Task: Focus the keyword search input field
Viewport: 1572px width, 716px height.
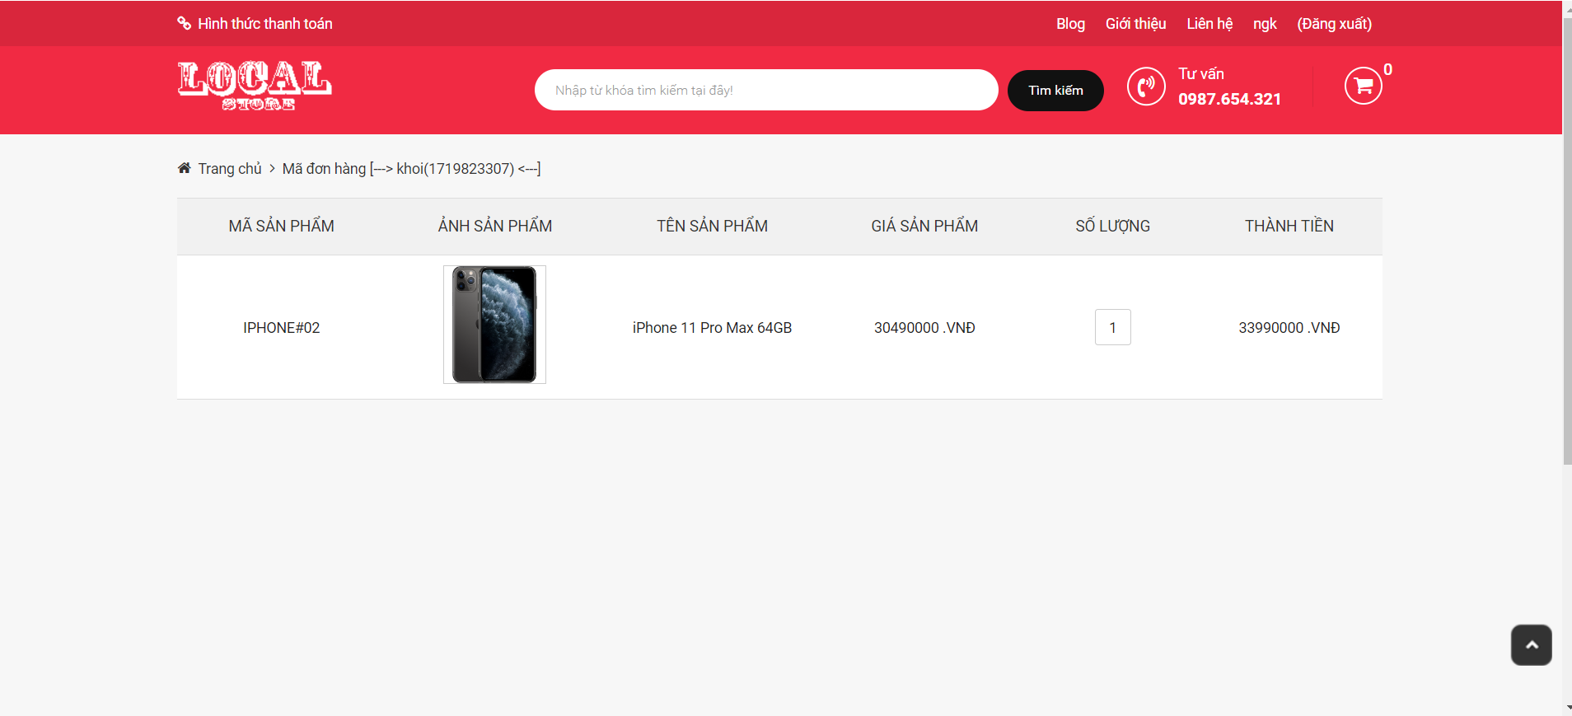Action: coord(766,90)
